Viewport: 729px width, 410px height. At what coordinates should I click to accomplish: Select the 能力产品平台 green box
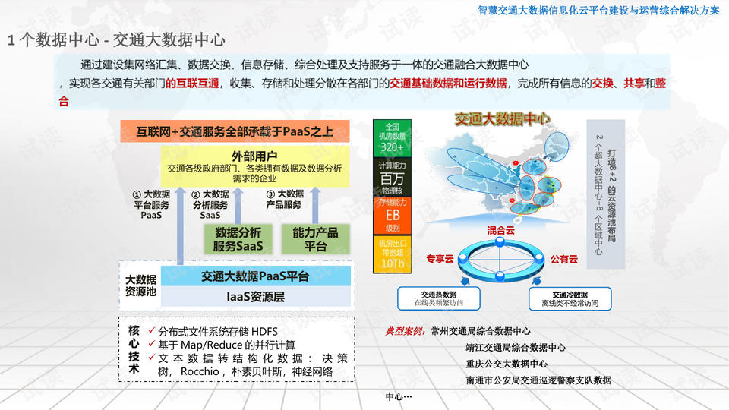(315, 239)
